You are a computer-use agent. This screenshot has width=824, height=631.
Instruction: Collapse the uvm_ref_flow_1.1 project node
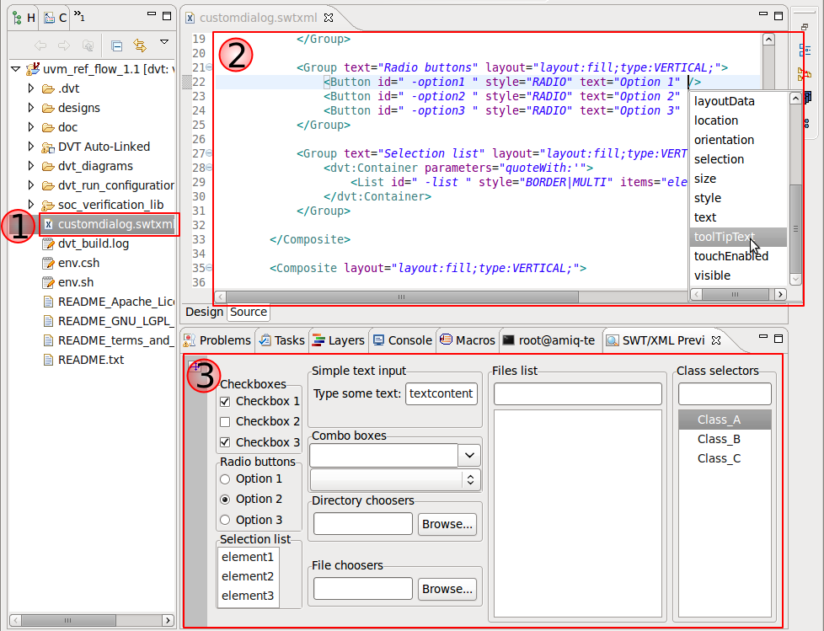tap(15, 68)
